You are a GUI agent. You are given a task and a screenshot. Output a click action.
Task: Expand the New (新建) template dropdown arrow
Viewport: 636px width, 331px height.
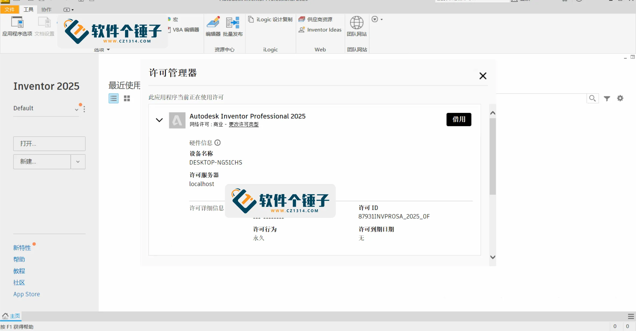[78, 162]
